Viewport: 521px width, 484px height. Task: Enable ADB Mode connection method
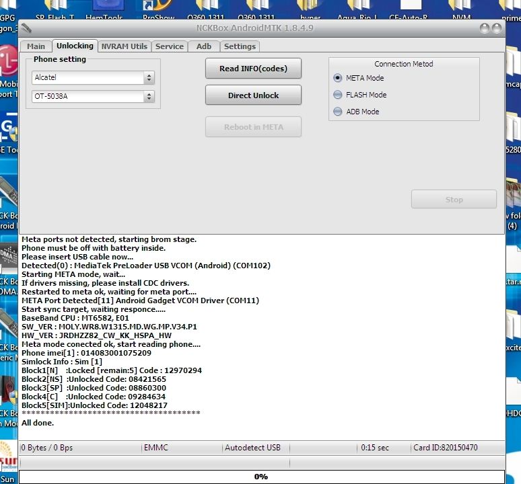(338, 112)
